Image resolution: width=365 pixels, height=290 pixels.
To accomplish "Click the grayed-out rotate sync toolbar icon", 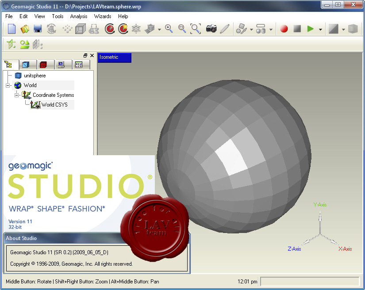I will [51, 29].
